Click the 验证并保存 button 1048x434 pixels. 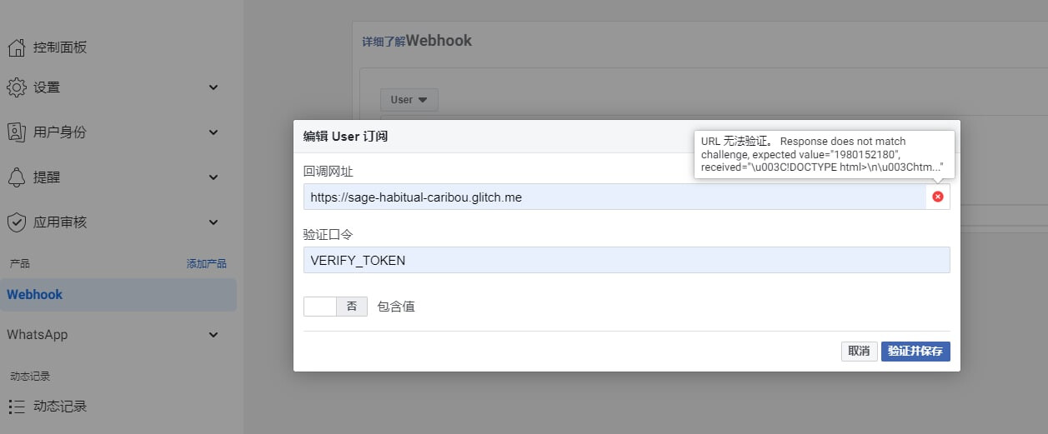click(915, 352)
